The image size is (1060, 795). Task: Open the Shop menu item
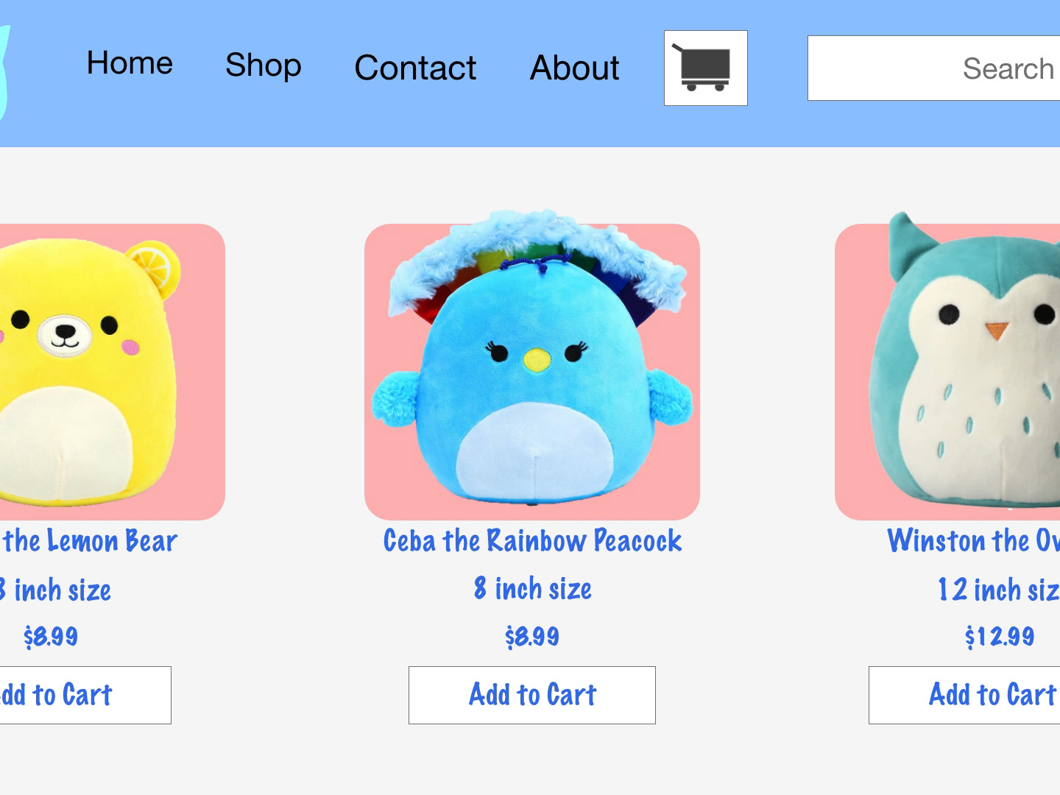263,65
